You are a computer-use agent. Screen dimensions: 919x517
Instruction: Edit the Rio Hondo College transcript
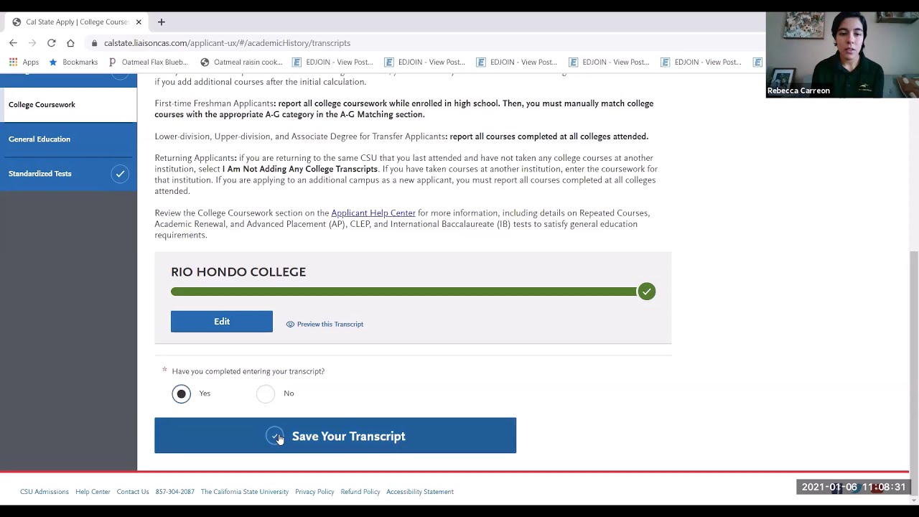click(x=222, y=322)
